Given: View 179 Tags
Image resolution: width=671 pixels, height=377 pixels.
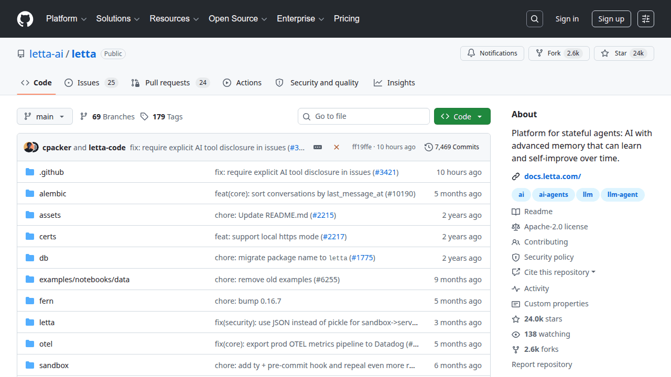Looking at the screenshot, I should [161, 117].
